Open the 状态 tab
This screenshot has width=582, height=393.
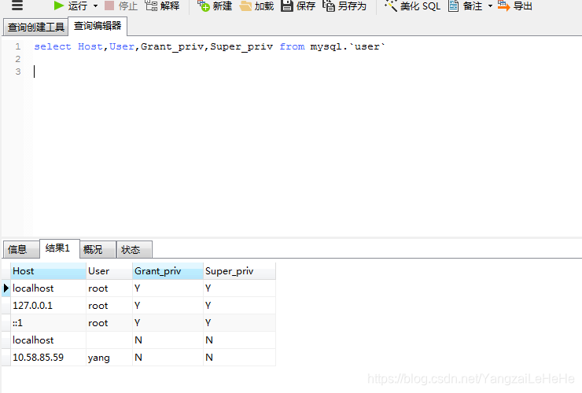coord(134,249)
